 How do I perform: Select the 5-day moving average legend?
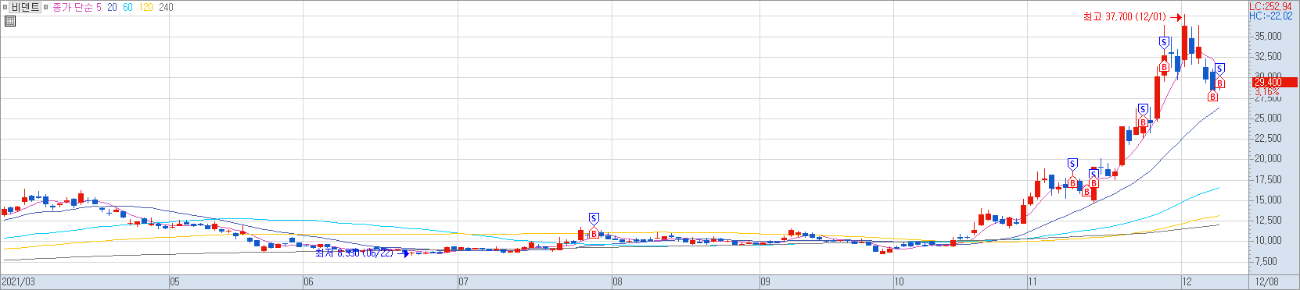point(99,7)
